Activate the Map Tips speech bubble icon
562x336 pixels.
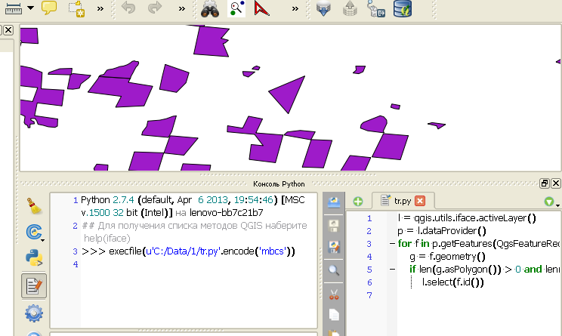(49, 8)
